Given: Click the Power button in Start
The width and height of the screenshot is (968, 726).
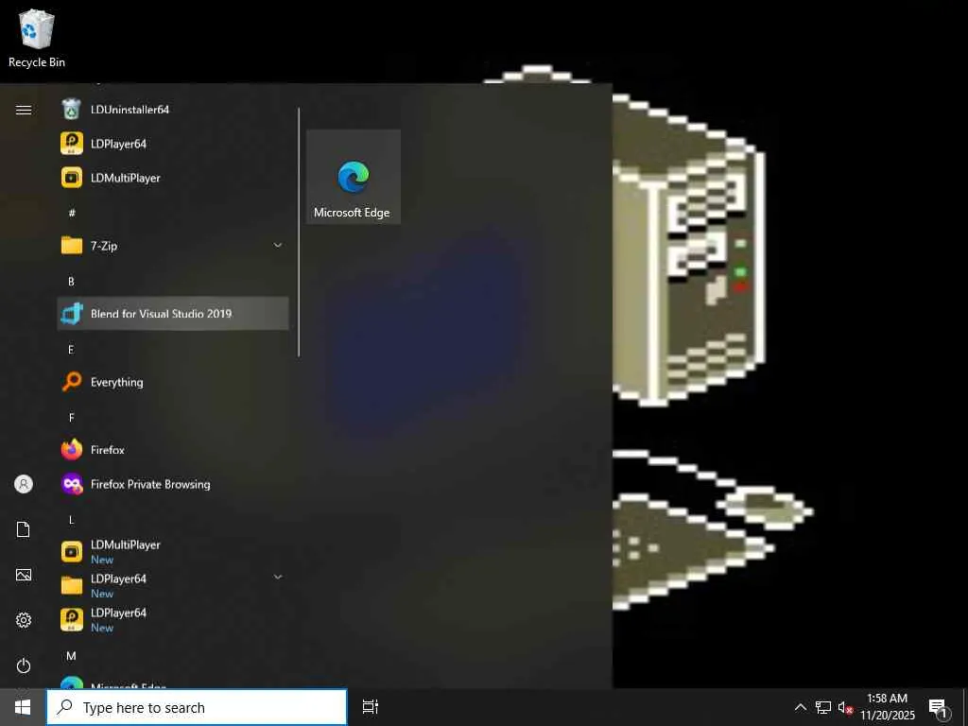Looking at the screenshot, I should (x=24, y=666).
